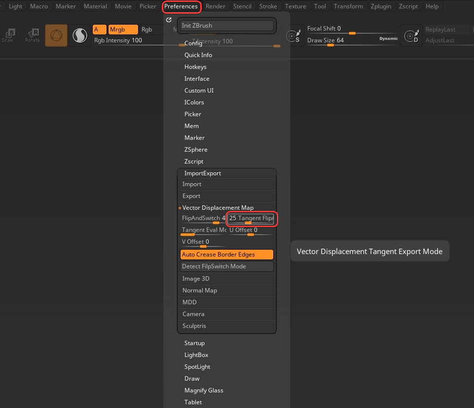This screenshot has height=408, width=474.
Task: Expand the MDD subsection
Action: click(189, 302)
